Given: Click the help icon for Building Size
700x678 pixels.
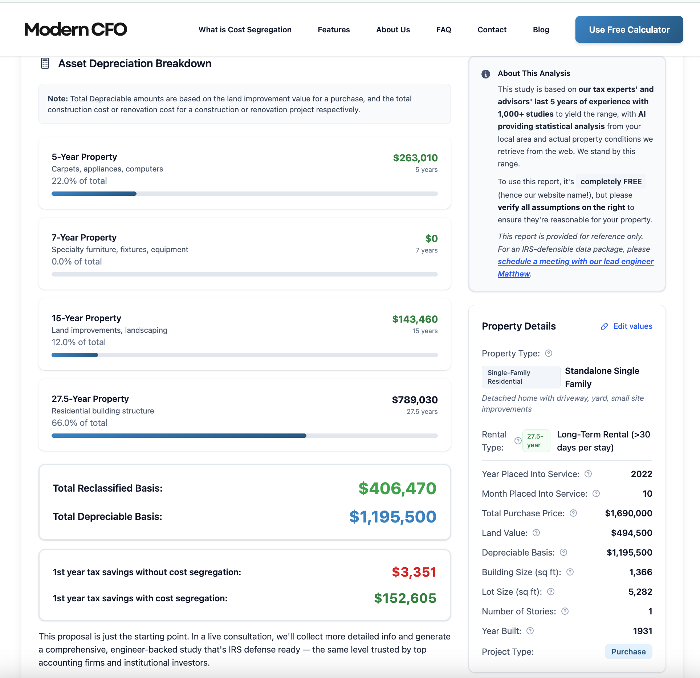Looking at the screenshot, I should (x=570, y=572).
